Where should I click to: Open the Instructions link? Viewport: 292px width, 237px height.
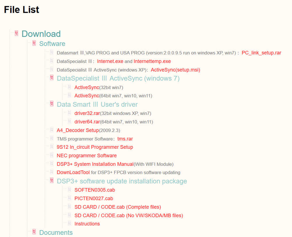[x=87, y=224]
